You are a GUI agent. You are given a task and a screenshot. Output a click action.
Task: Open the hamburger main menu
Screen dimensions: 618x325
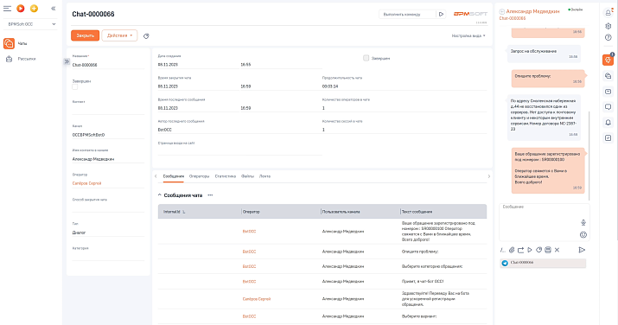[x=7, y=9]
